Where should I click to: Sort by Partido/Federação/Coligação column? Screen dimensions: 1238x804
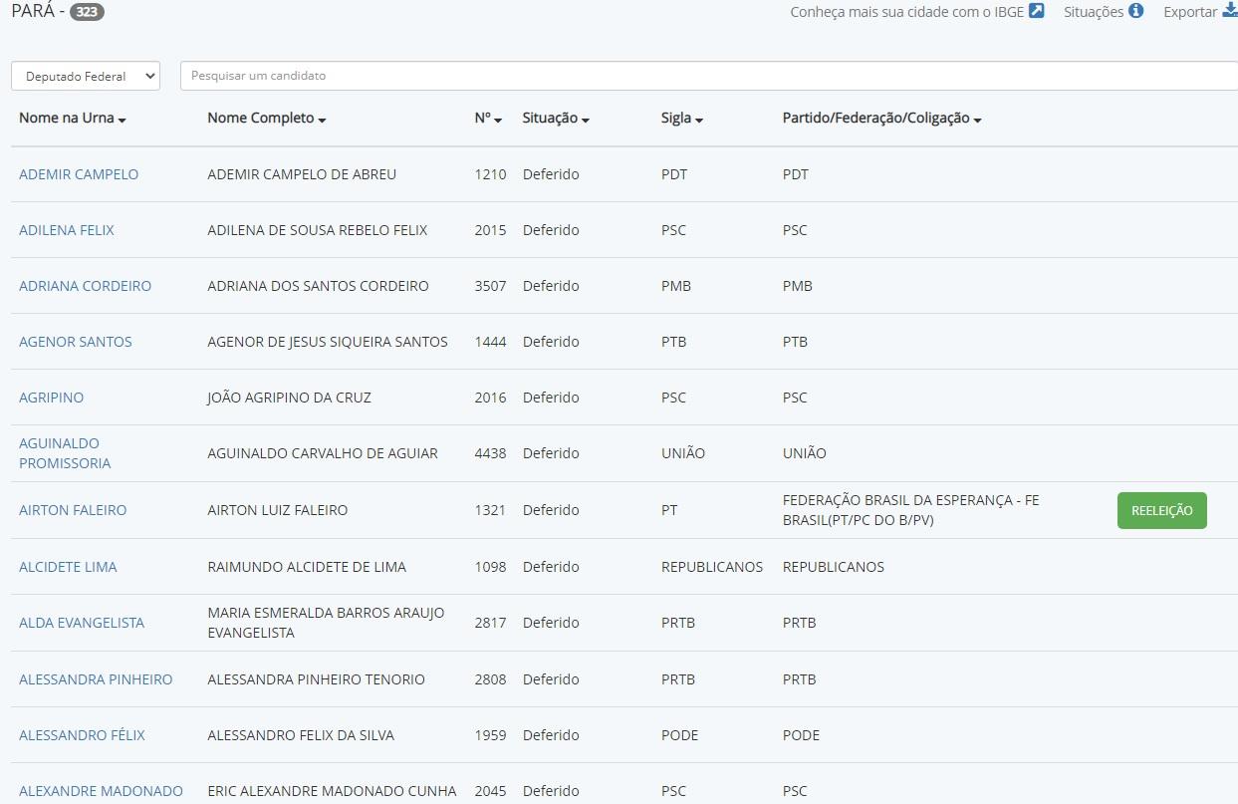(881, 119)
